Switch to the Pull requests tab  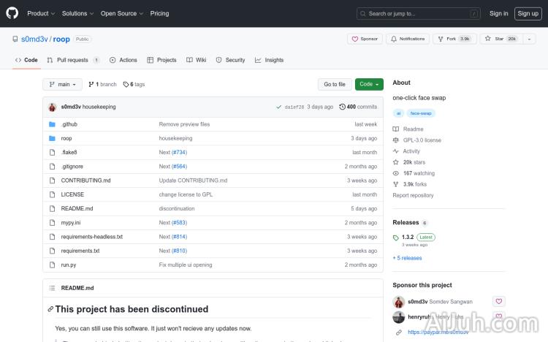tap(67, 60)
